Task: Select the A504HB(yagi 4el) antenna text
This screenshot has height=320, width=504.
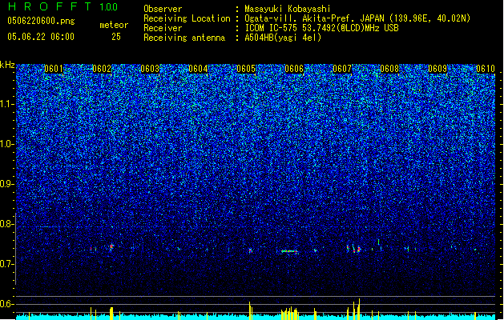Action: [x=283, y=38]
